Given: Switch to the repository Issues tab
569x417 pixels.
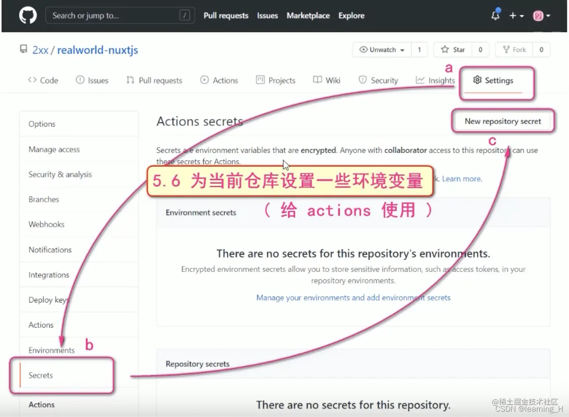Looking at the screenshot, I should pos(92,80).
